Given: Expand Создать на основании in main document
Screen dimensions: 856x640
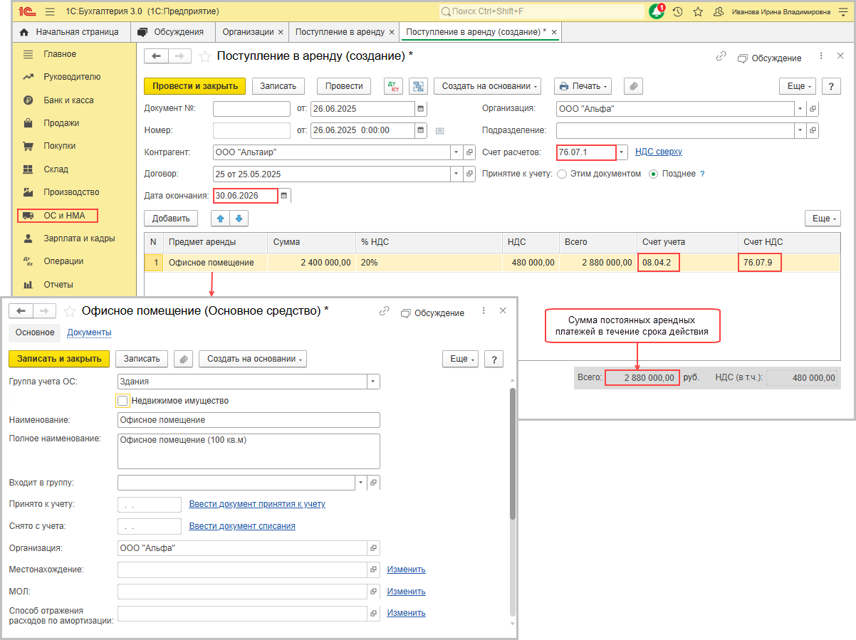Looking at the screenshot, I should (x=487, y=86).
